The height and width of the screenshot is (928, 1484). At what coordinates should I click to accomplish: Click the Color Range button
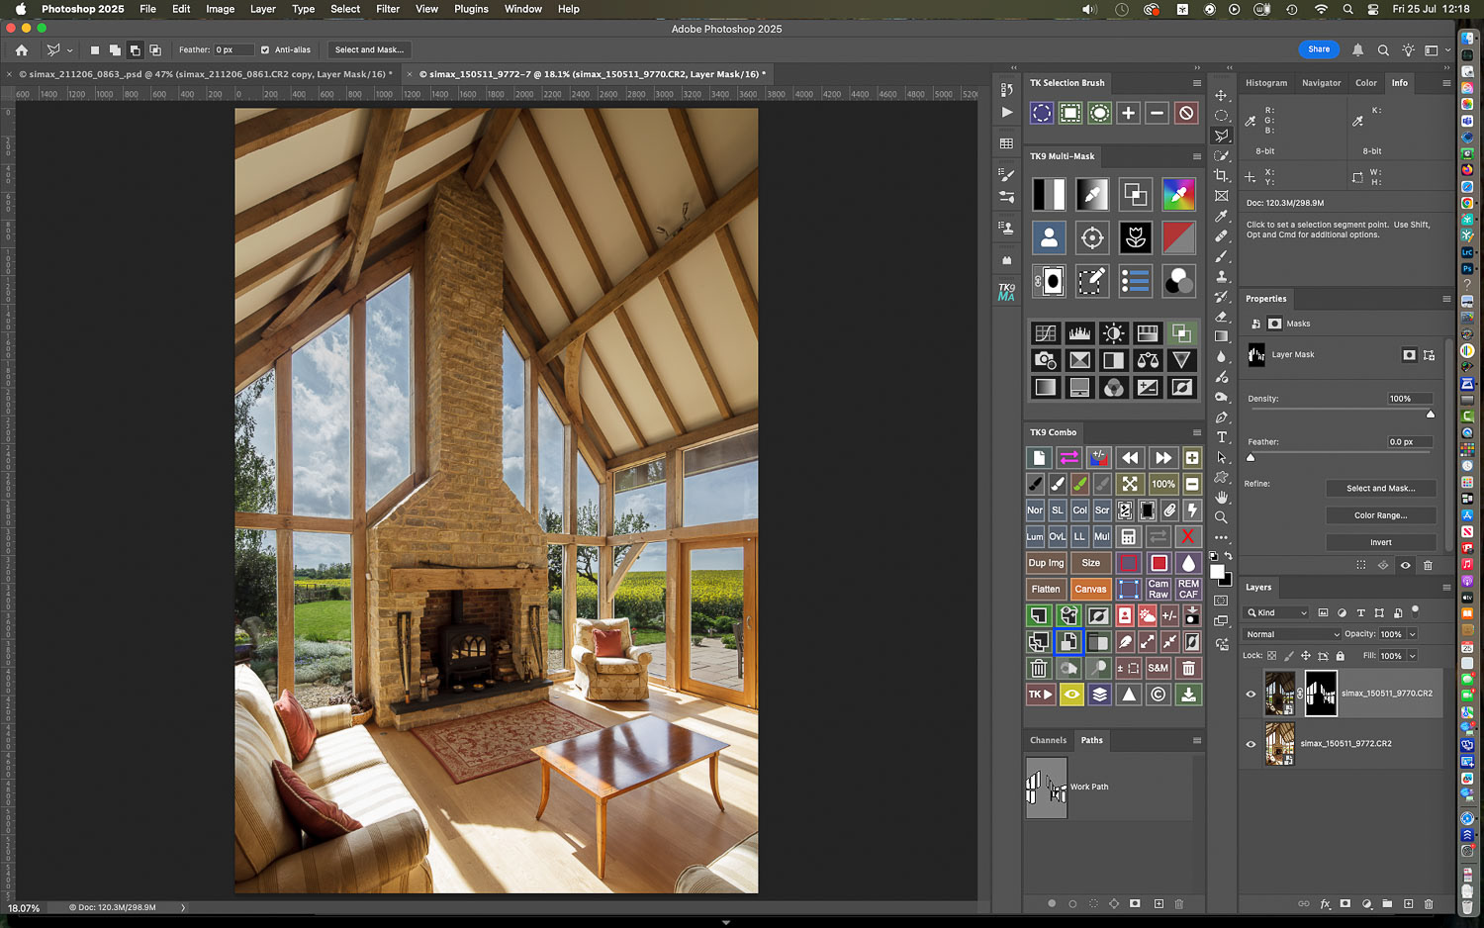point(1381,515)
